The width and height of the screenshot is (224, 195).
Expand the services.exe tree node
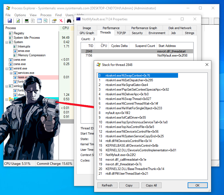tap(11, 73)
